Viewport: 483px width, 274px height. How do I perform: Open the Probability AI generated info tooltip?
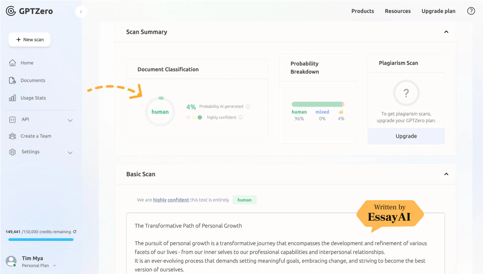point(248,106)
